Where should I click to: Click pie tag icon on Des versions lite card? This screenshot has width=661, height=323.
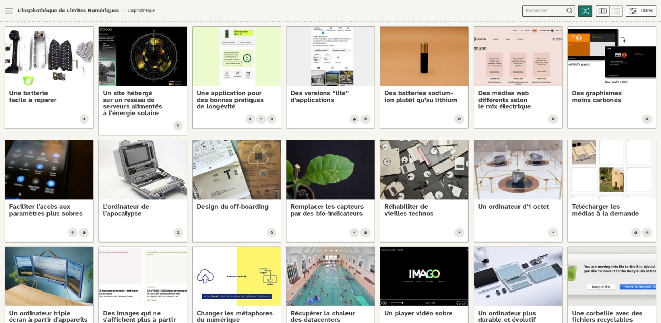[x=355, y=119]
